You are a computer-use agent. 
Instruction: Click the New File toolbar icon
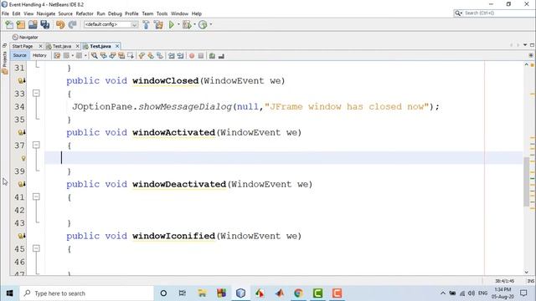pos(9,24)
